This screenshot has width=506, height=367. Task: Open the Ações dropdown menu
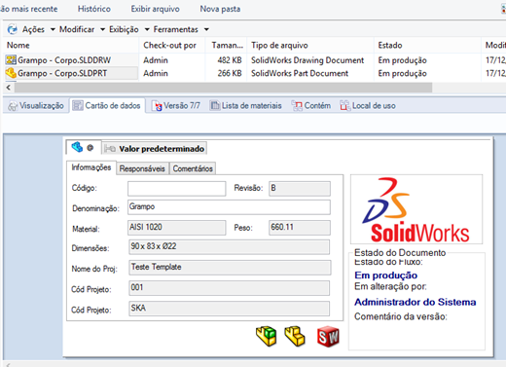coord(38,29)
